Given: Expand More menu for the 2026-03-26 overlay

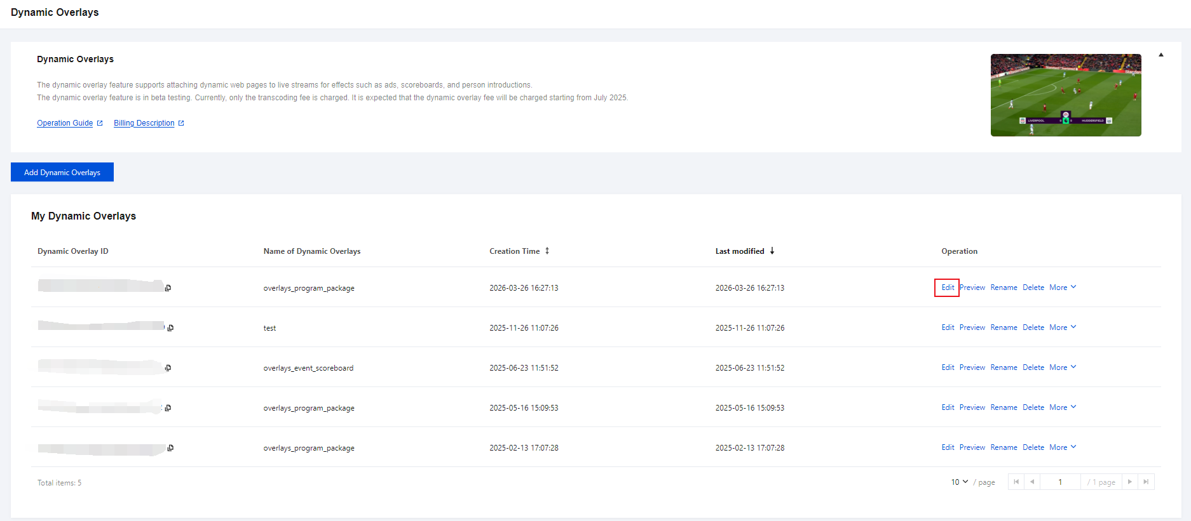Looking at the screenshot, I should pos(1063,287).
